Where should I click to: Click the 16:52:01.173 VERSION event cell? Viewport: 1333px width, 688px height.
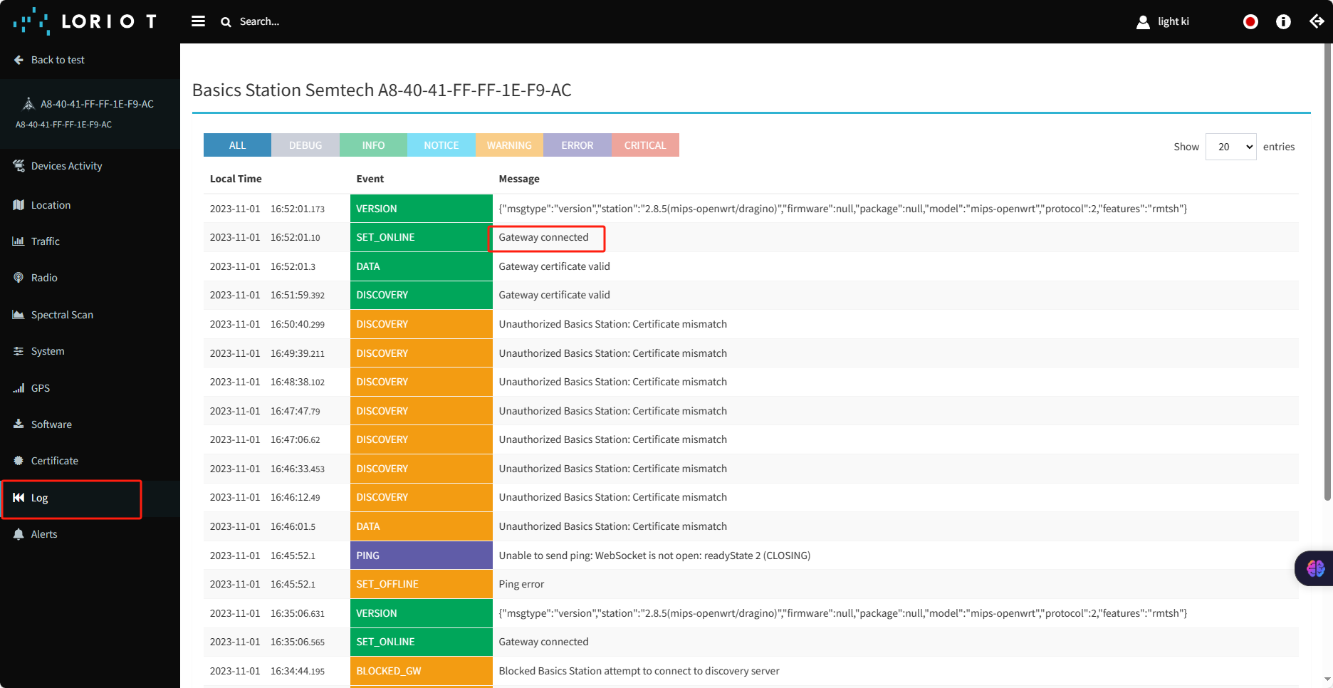(421, 209)
